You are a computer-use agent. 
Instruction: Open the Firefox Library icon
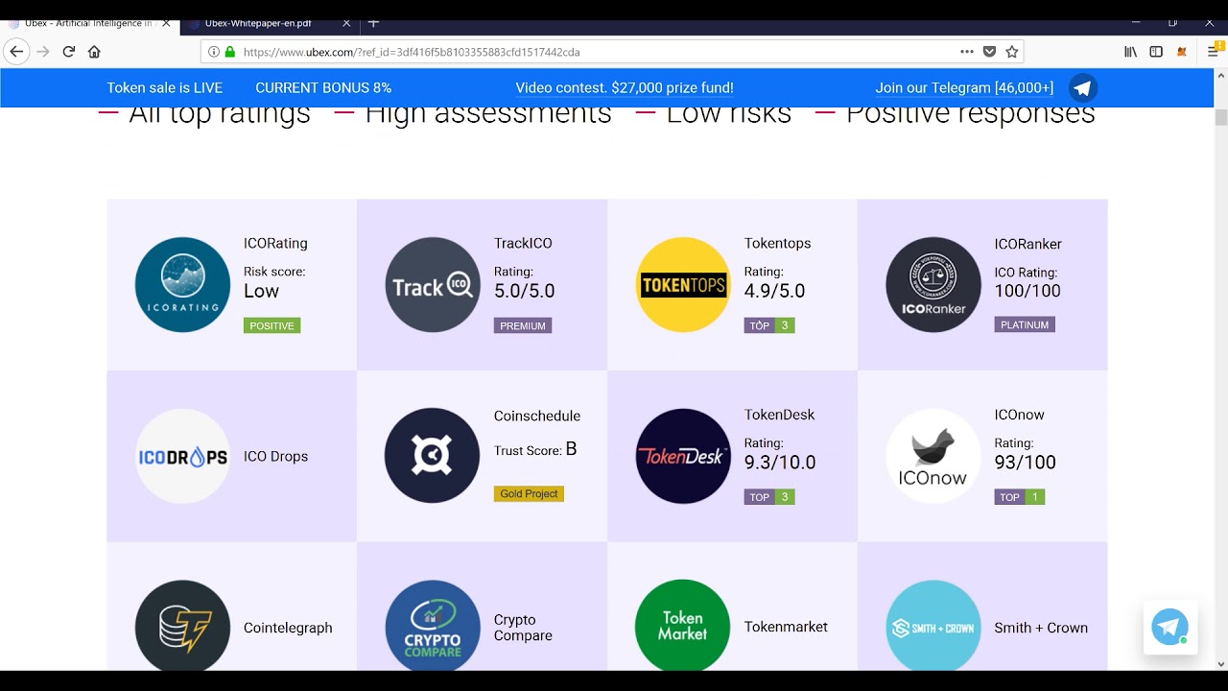pyautogui.click(x=1131, y=52)
